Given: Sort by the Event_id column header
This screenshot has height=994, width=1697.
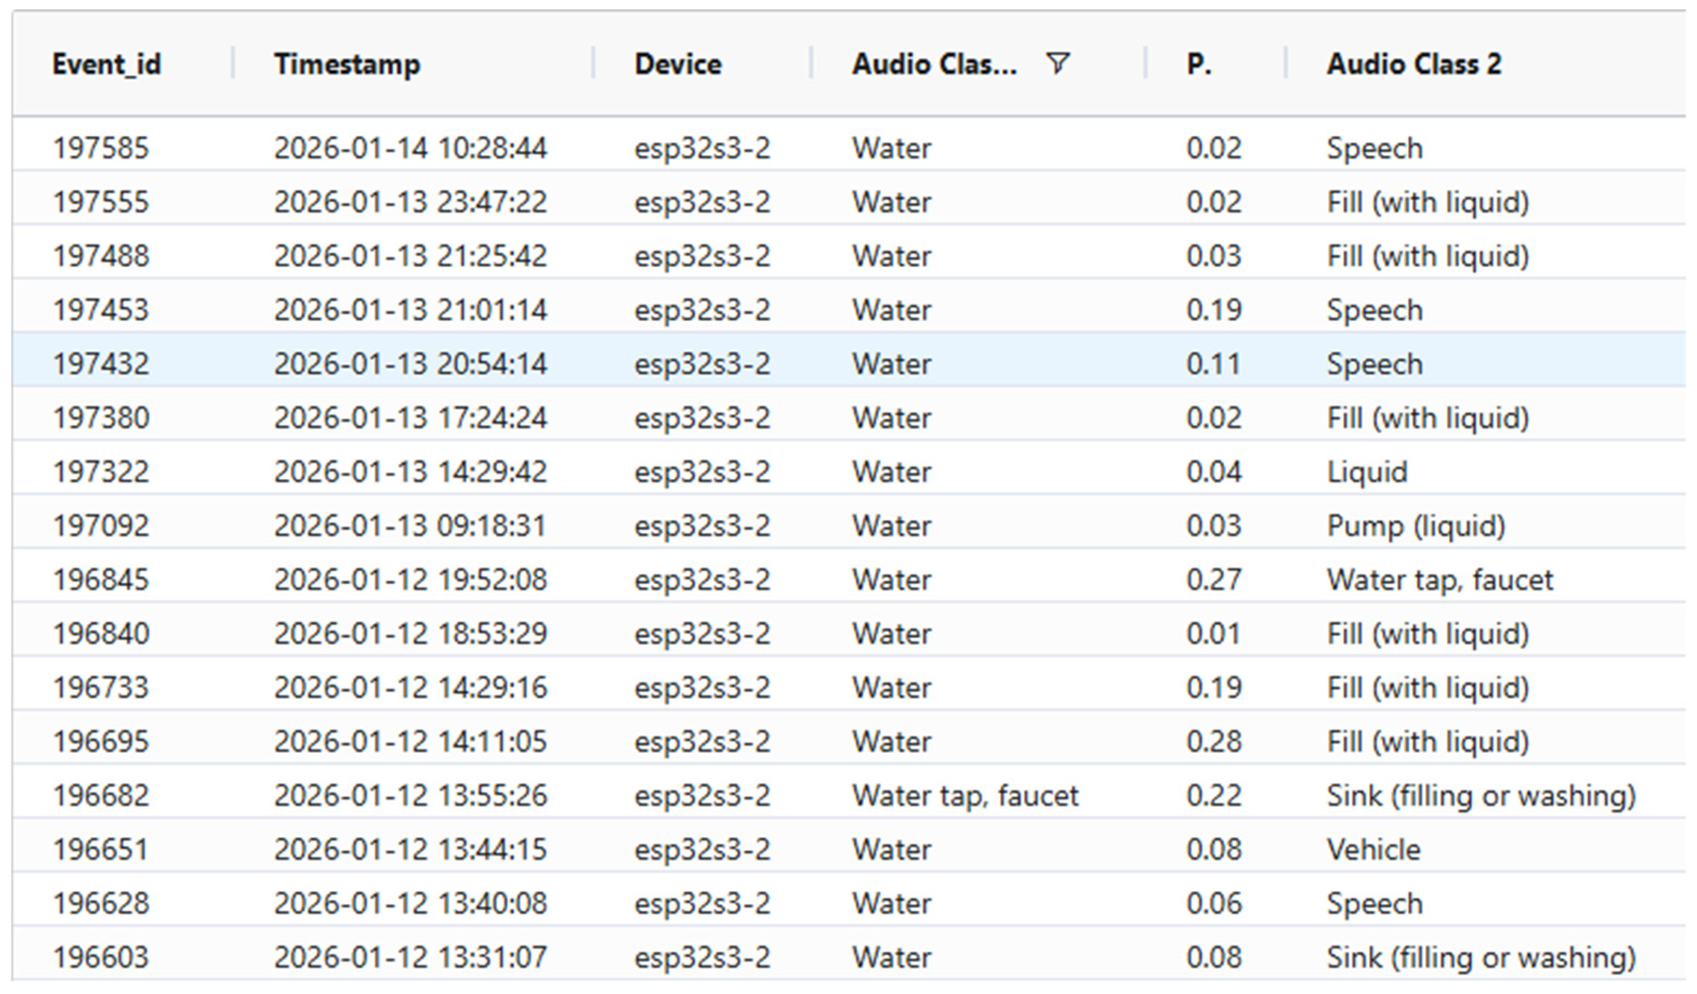Looking at the screenshot, I should (107, 64).
